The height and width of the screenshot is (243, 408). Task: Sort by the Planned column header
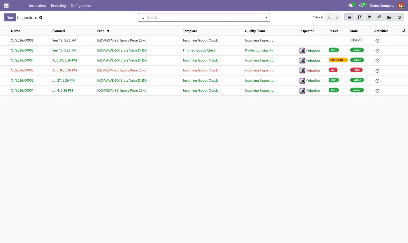point(59,31)
